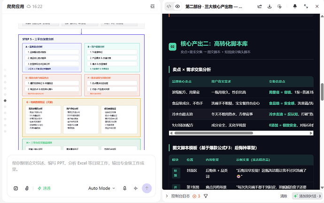The width and height of the screenshot is (324, 203).
Task: Open the audio waveform voice mode
Action: click(136, 188)
